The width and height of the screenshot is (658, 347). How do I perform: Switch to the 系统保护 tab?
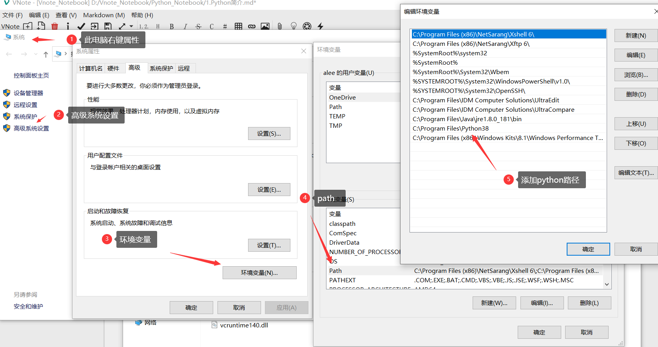pos(161,68)
